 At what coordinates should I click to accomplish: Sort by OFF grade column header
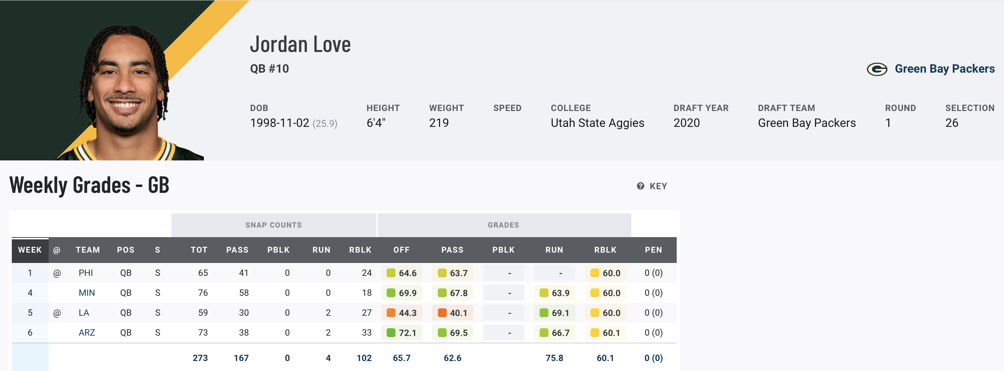pos(401,250)
